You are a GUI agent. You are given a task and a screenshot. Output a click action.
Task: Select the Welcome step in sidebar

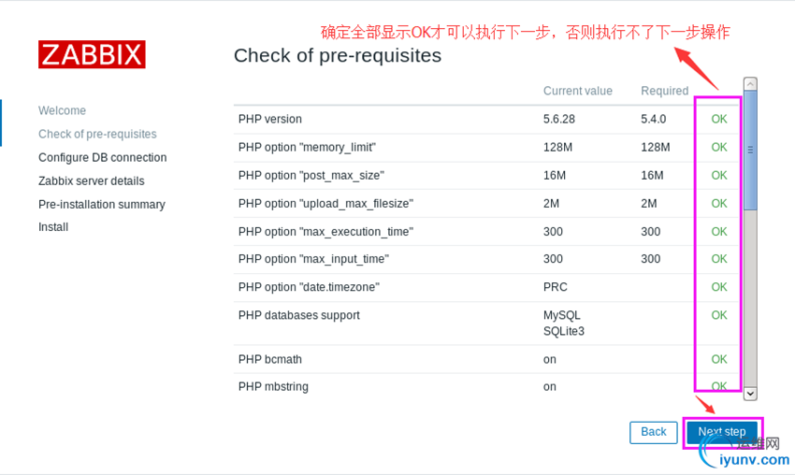[62, 110]
